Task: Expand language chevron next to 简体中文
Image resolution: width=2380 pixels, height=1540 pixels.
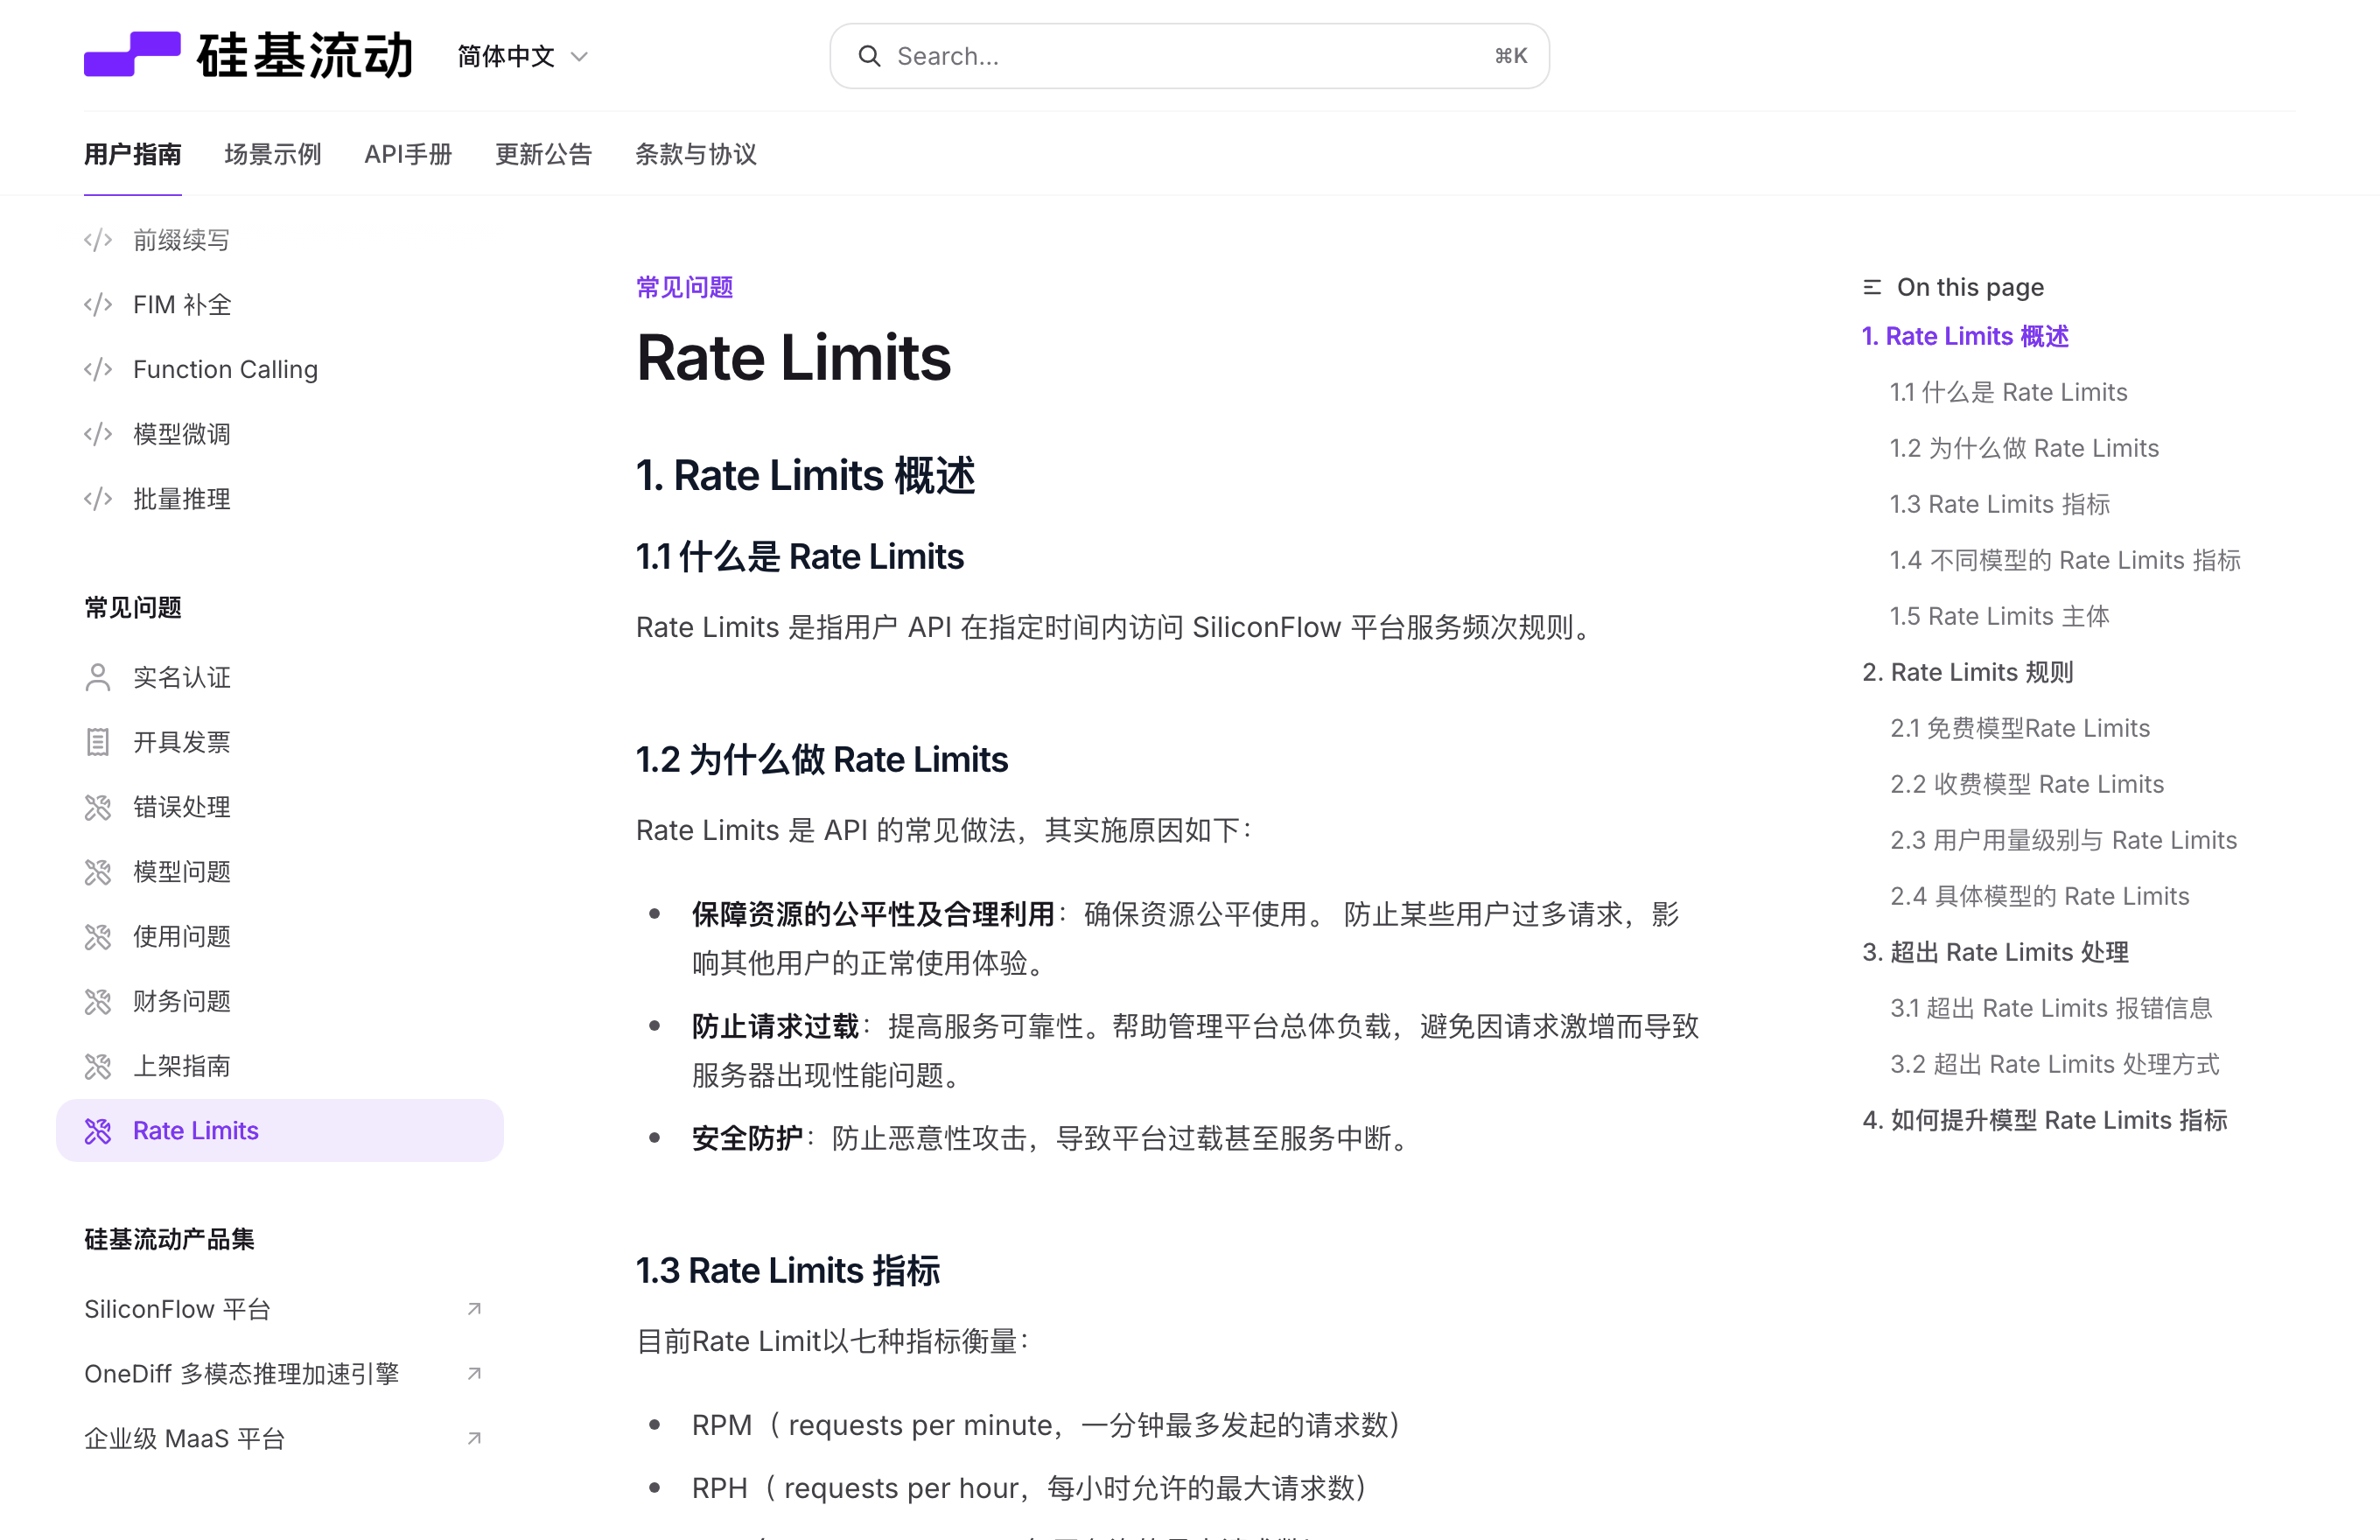Action: tap(579, 57)
